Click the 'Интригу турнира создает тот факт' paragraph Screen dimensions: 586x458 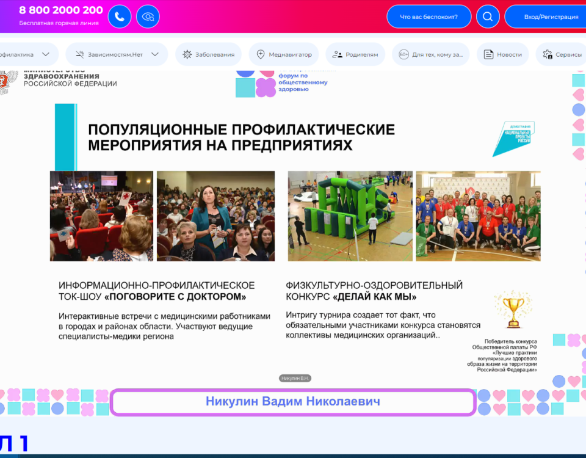pyautogui.click(x=383, y=325)
